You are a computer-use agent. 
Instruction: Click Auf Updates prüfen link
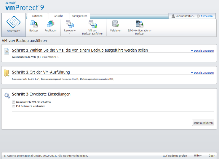[x=175, y=156]
